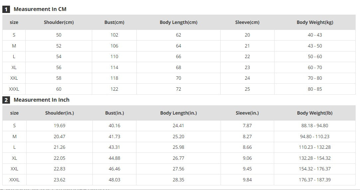Click the Measurement In CM heading
This screenshot has height=190, width=360.
coord(40,9)
